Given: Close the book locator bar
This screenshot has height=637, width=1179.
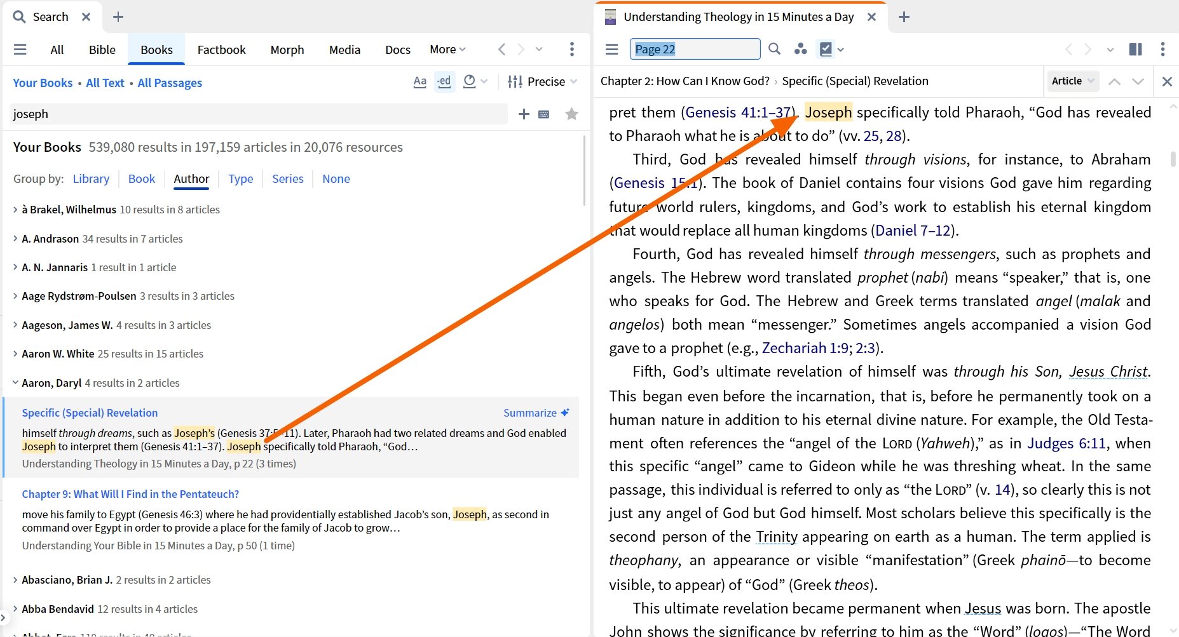Looking at the screenshot, I should click(1167, 81).
